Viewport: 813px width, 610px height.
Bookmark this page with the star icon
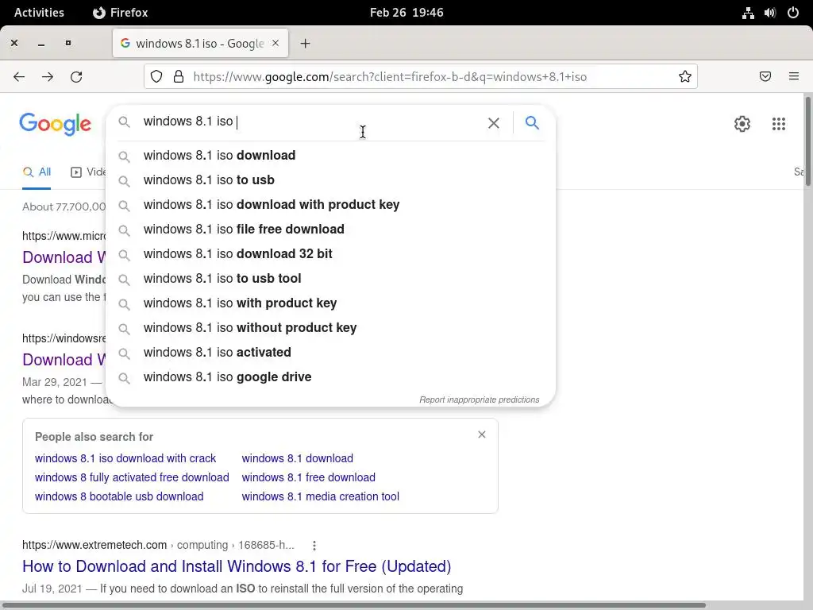tap(685, 77)
